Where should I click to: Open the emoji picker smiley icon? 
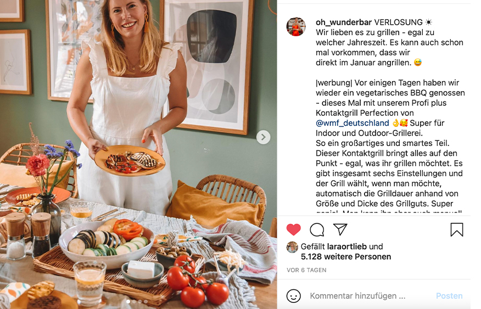pos(294,296)
